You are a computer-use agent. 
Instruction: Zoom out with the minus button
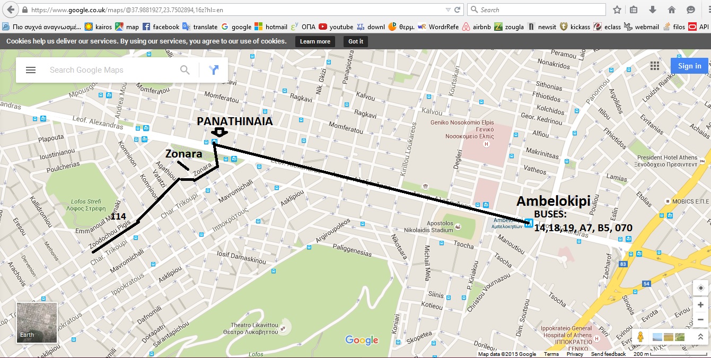point(701,319)
